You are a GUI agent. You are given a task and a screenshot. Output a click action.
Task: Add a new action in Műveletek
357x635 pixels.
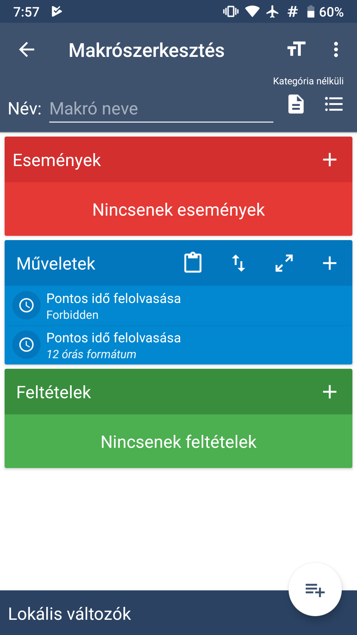click(330, 264)
